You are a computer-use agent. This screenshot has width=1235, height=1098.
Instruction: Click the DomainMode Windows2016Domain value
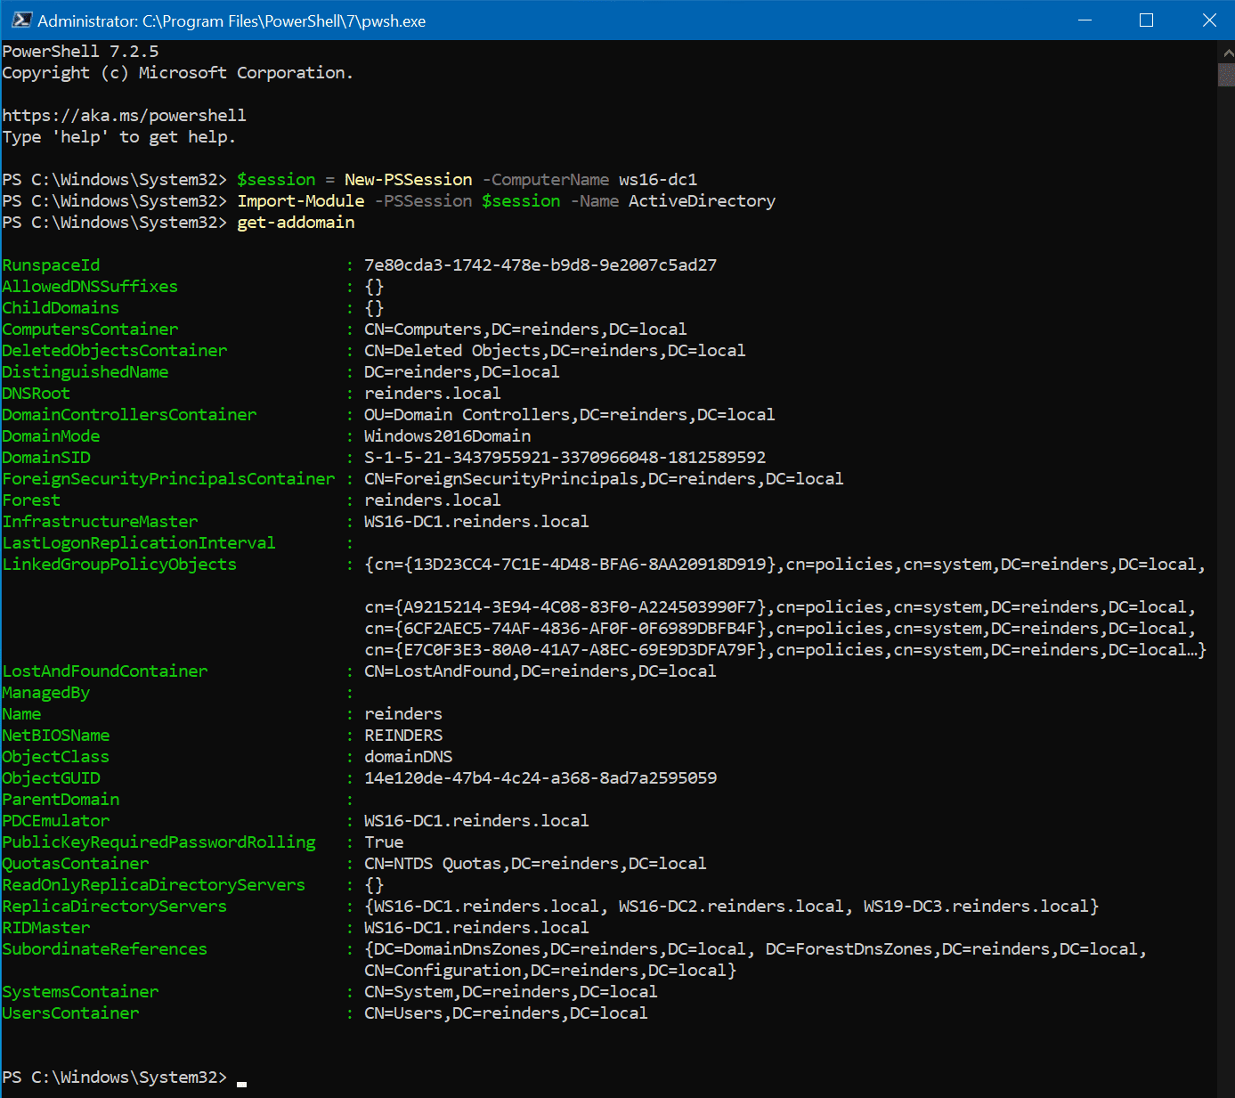[447, 435]
